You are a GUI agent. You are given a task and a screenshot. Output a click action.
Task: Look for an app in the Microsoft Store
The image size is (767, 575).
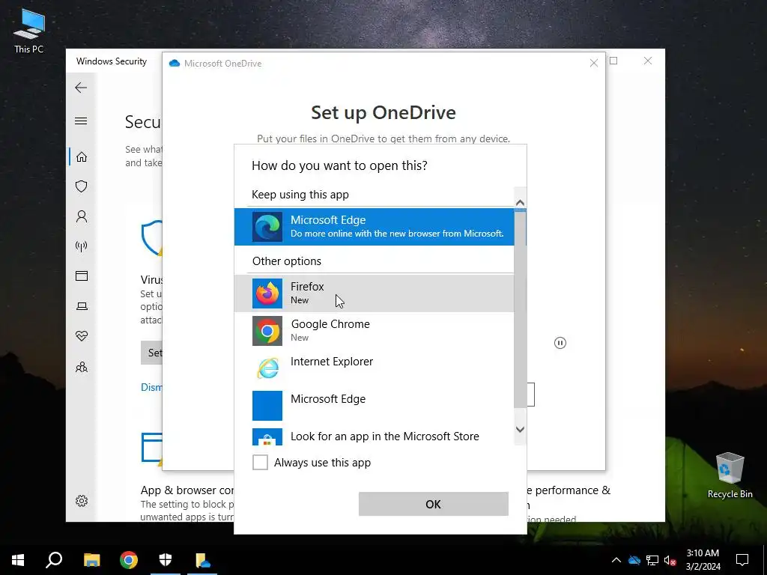point(375,436)
